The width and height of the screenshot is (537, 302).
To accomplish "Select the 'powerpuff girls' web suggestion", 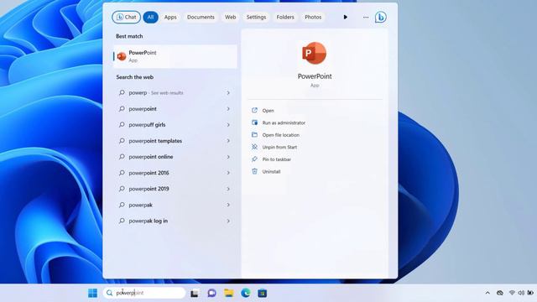I will tap(175, 125).
